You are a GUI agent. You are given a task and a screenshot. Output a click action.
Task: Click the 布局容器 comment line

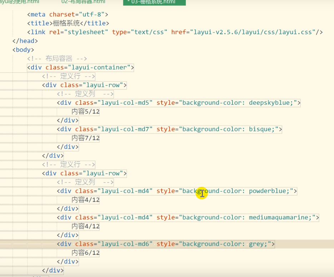tap(57, 58)
